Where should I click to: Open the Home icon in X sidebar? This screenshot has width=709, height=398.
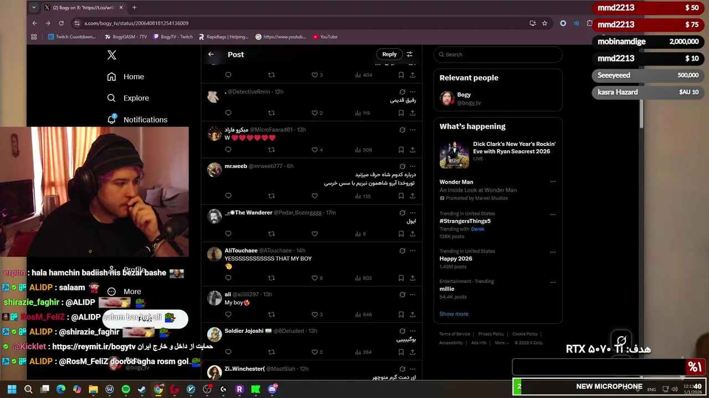pos(111,77)
